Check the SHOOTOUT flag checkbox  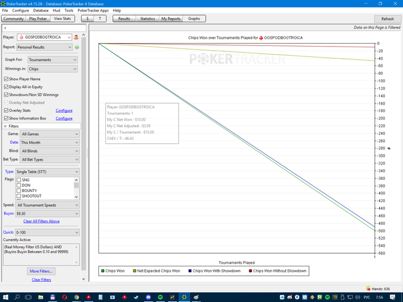point(19,196)
